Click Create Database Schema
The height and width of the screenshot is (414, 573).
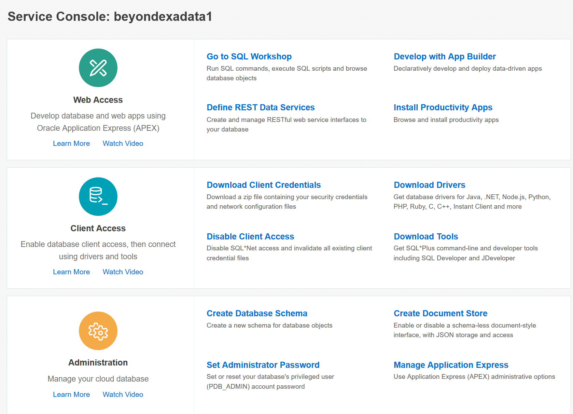tap(257, 313)
